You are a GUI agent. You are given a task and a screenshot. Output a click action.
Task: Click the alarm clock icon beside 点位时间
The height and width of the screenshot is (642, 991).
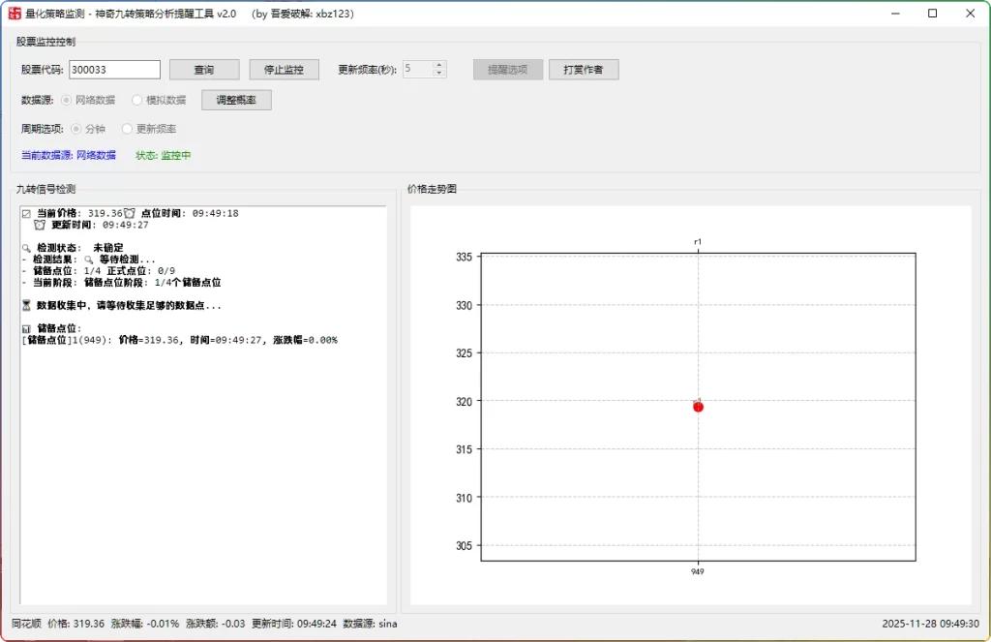[x=129, y=214]
